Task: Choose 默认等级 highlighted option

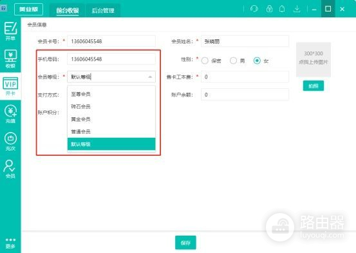Action: 111,144
